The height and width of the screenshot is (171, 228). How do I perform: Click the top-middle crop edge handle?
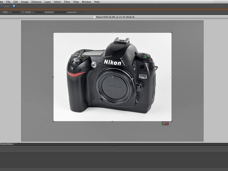(112, 33)
